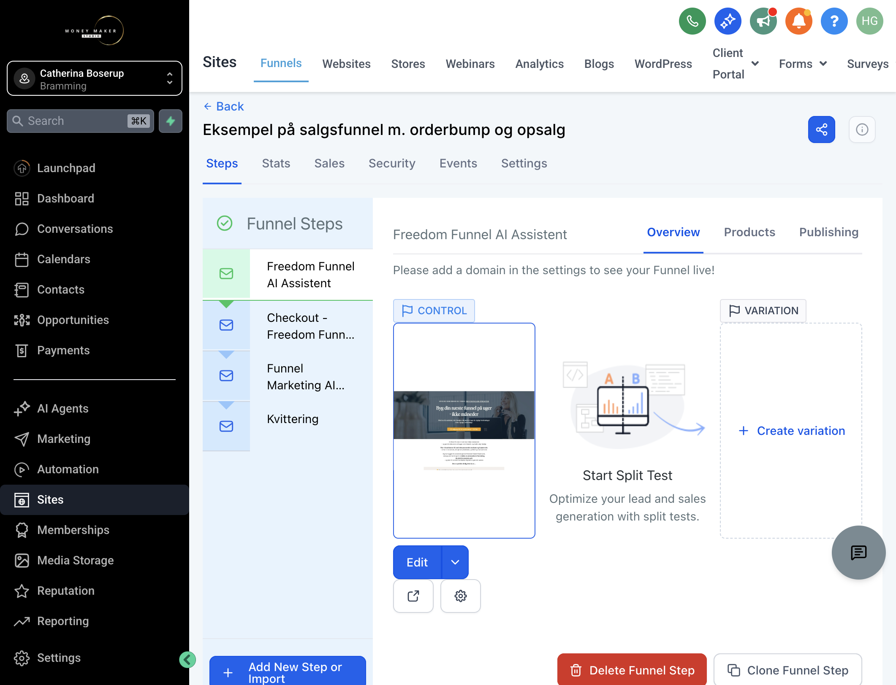Collapse the sidebar with the green arrow
The image size is (896, 685).
tap(187, 659)
